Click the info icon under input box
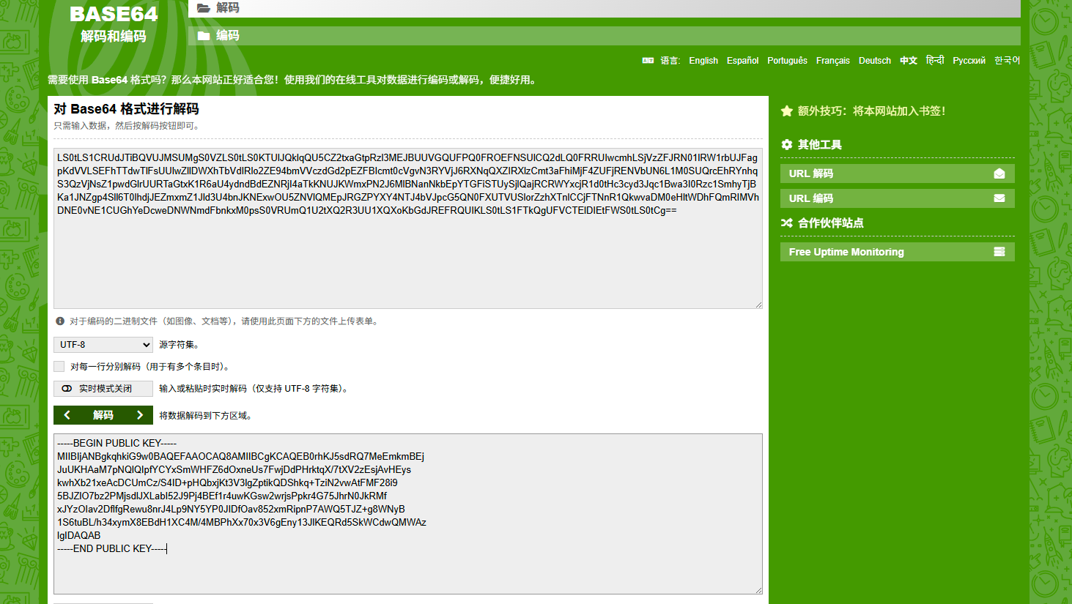 point(60,321)
